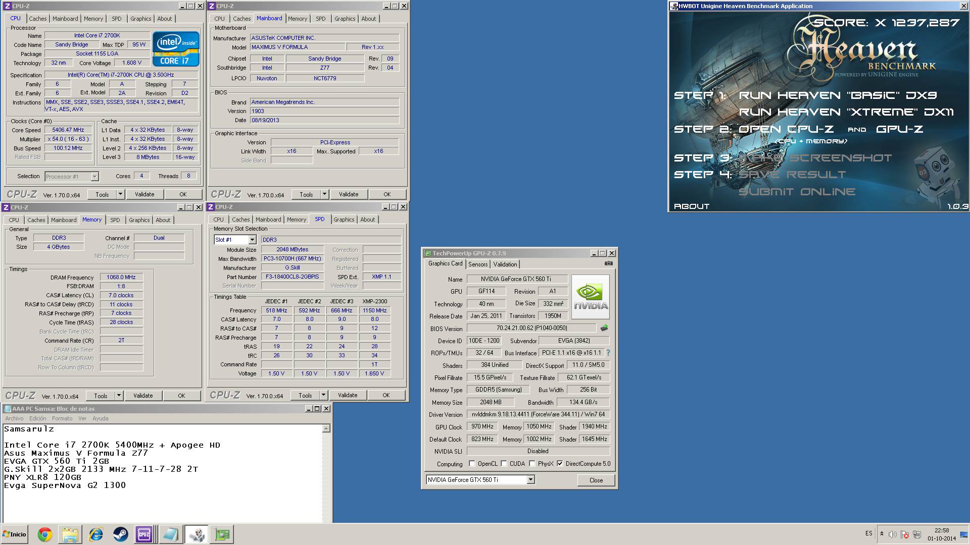Open the Slot #1 memory slot dropdown
This screenshot has height=545, width=970.
point(252,240)
